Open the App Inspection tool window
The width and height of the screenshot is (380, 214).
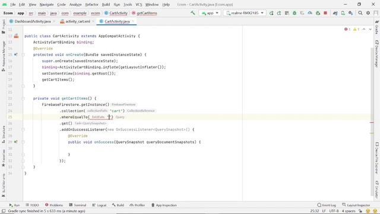click(x=164, y=205)
